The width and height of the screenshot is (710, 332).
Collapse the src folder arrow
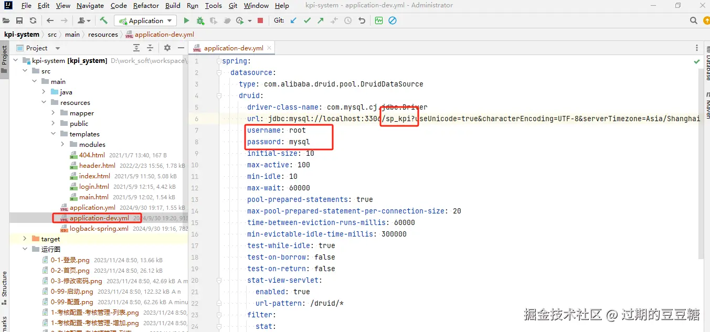25,71
